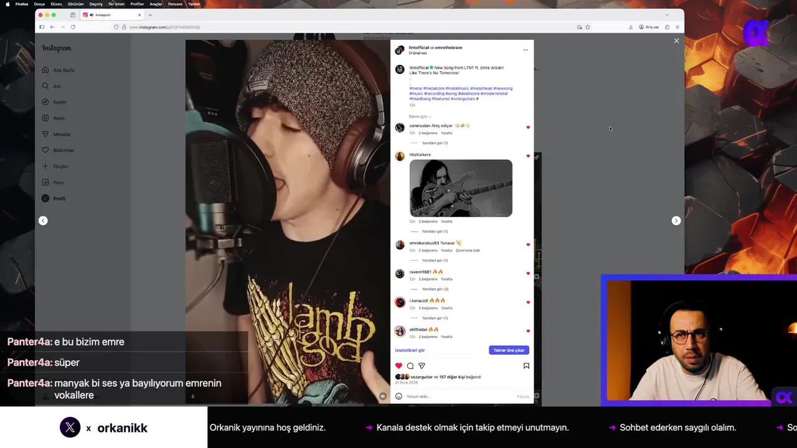Open Mesajlar inbox
The height and width of the screenshot is (448, 797).
(57, 134)
